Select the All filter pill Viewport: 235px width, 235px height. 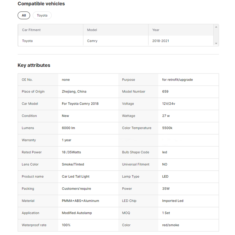24,15
